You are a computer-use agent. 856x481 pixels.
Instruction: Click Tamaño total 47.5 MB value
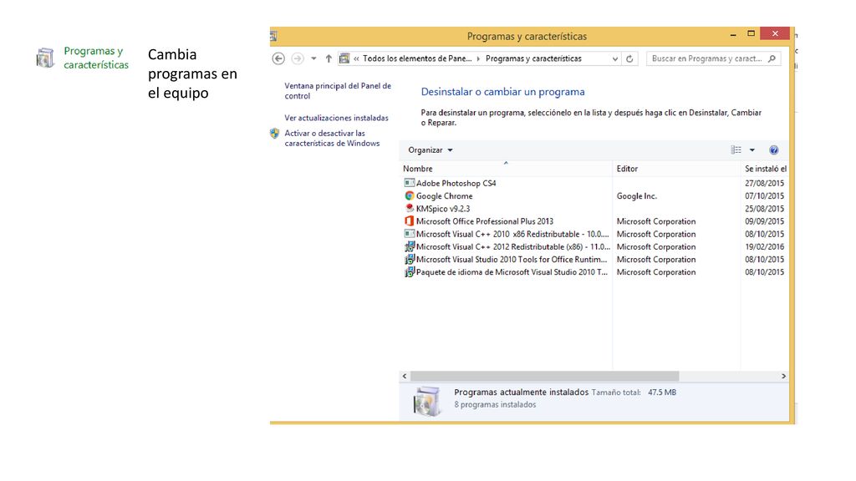tap(662, 392)
